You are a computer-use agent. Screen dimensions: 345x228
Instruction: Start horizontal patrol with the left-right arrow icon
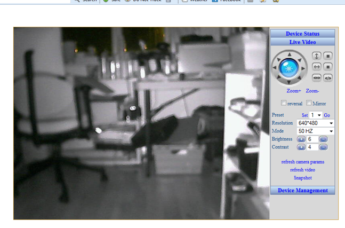coord(316,67)
